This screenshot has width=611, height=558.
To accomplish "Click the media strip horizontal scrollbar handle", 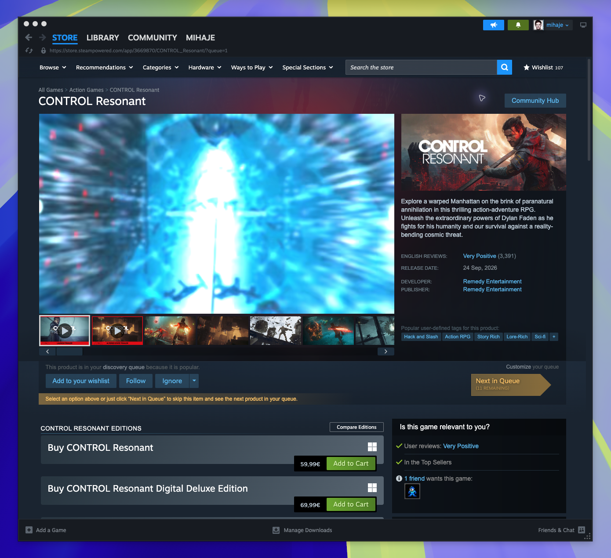I will [x=69, y=351].
